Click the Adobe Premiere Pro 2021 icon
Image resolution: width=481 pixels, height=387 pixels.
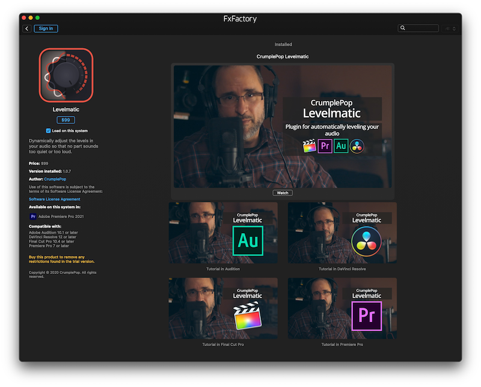[33, 216]
